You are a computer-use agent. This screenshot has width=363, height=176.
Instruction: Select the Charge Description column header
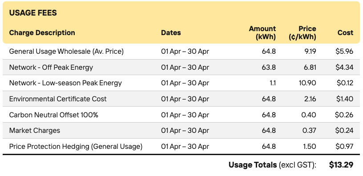[x=42, y=32]
